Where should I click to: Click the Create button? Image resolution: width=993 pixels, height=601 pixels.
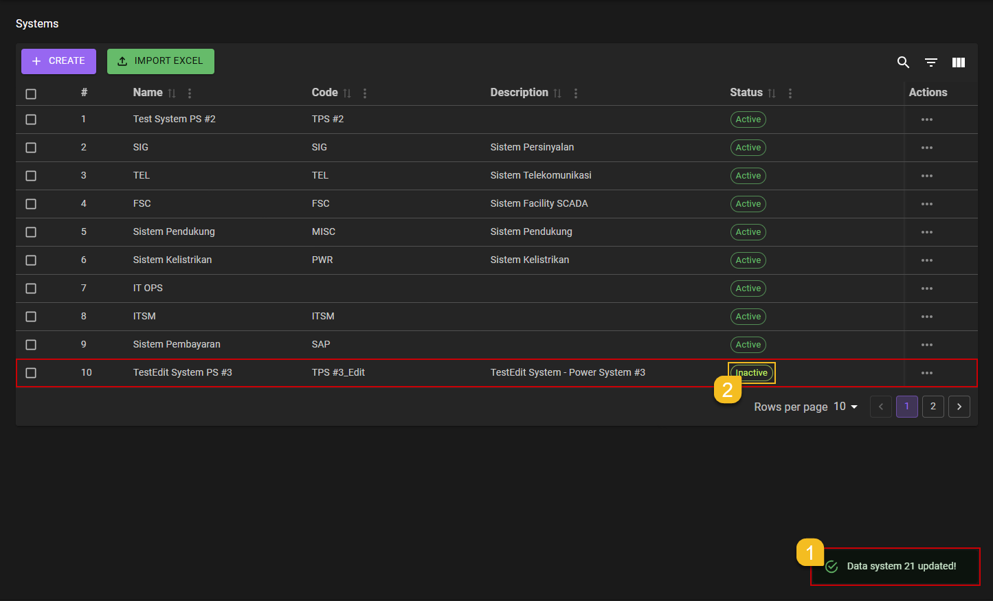(x=58, y=61)
